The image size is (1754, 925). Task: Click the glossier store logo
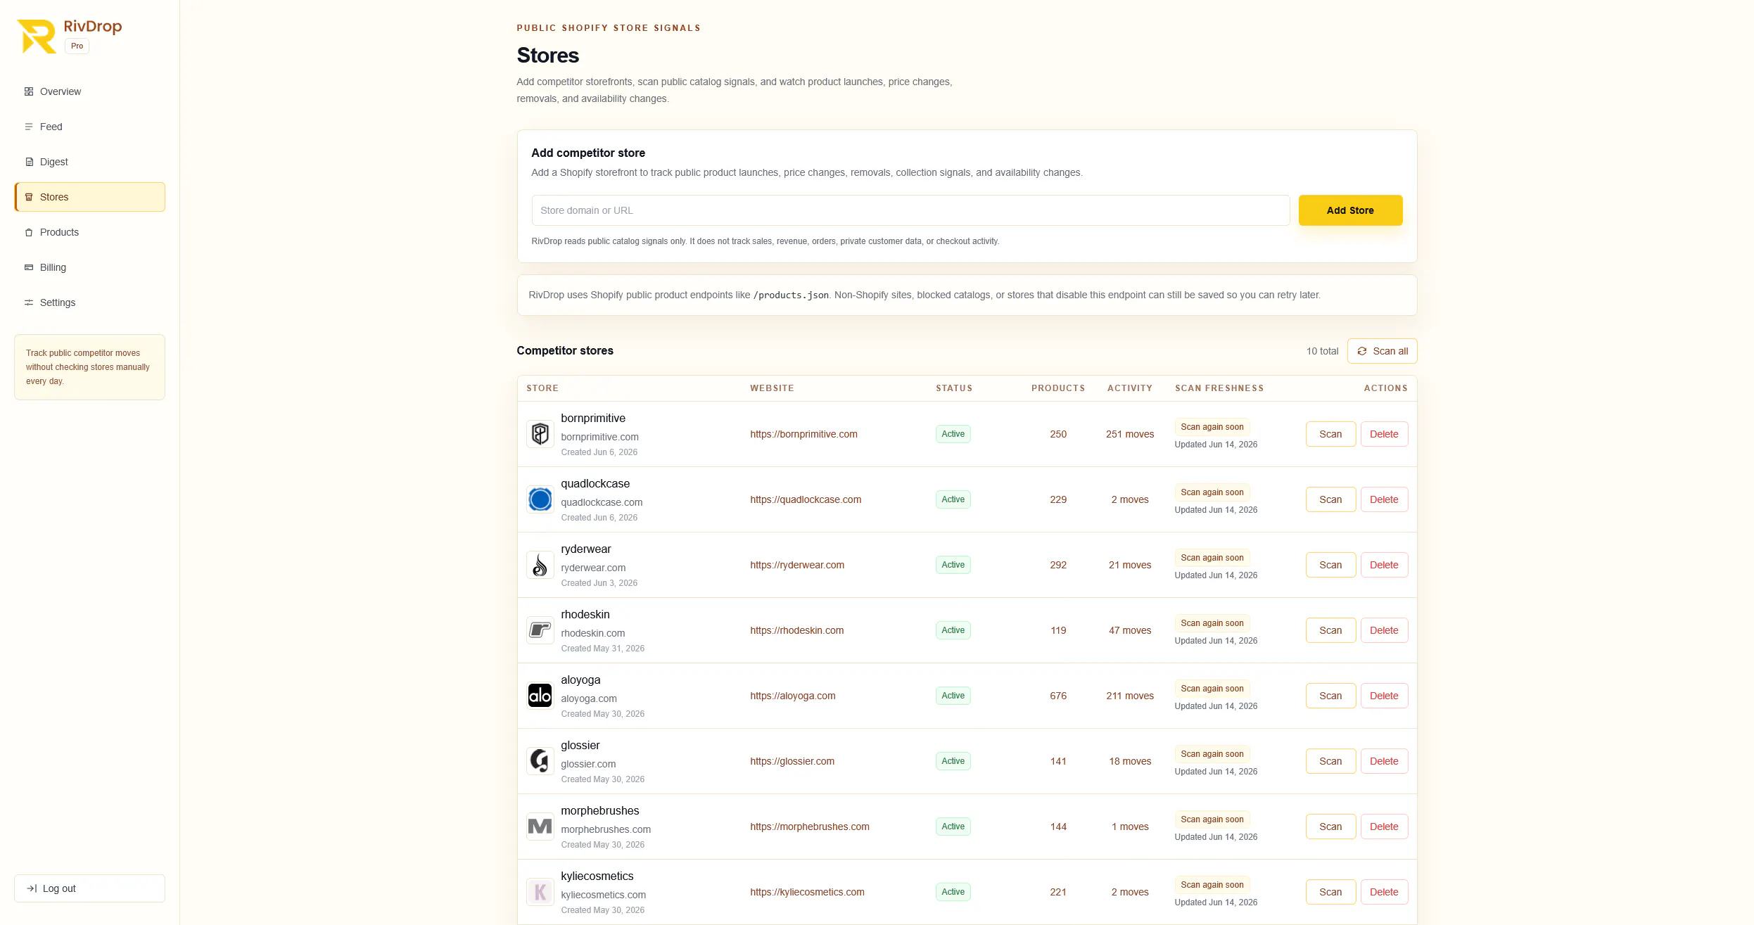pos(540,761)
